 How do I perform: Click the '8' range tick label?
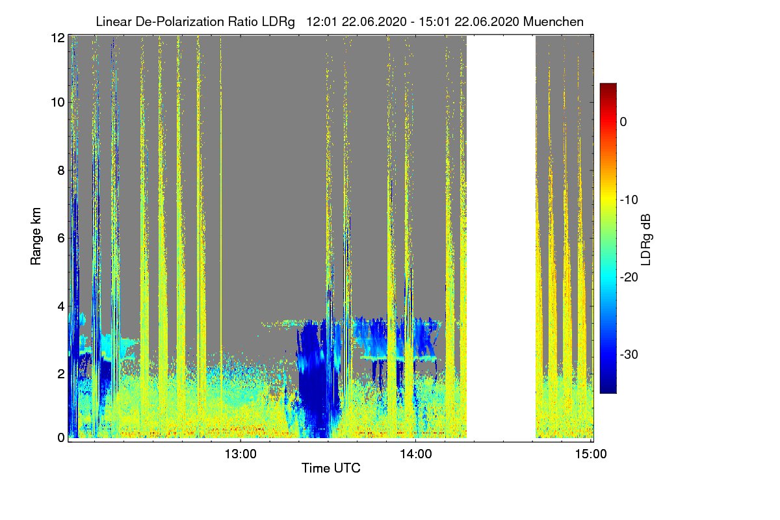(61, 171)
